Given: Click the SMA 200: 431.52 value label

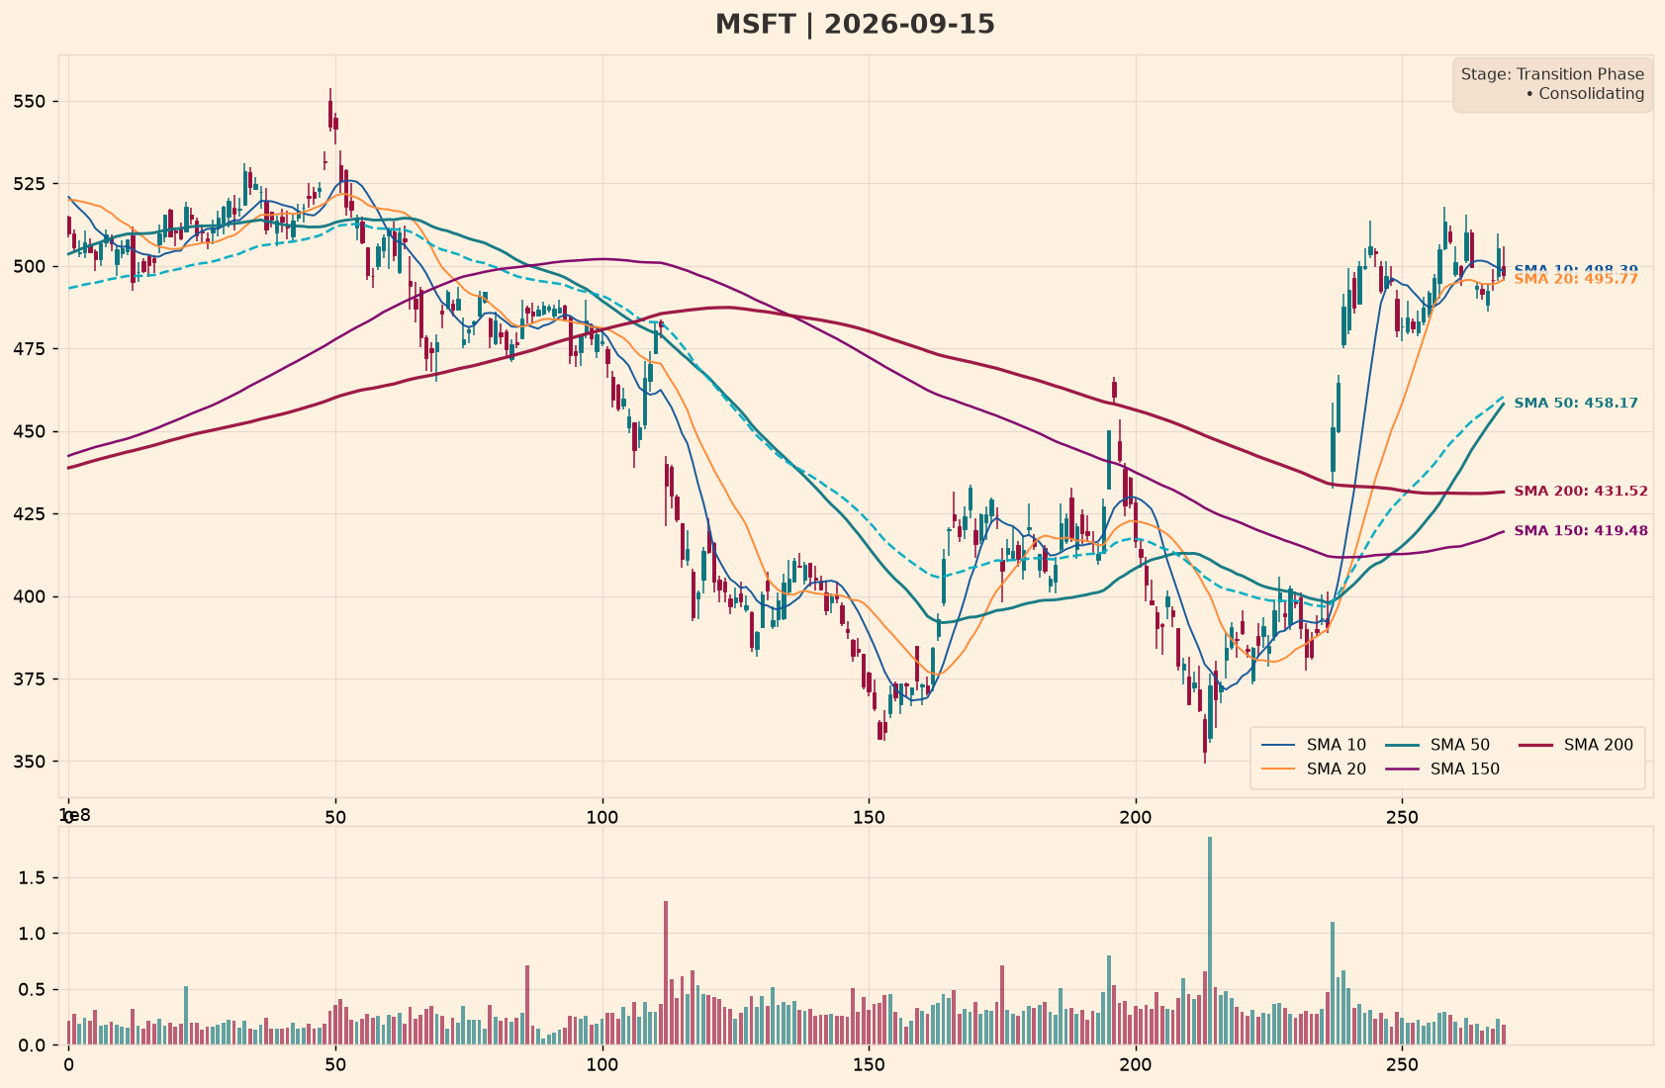Looking at the screenshot, I should [x=1581, y=491].
